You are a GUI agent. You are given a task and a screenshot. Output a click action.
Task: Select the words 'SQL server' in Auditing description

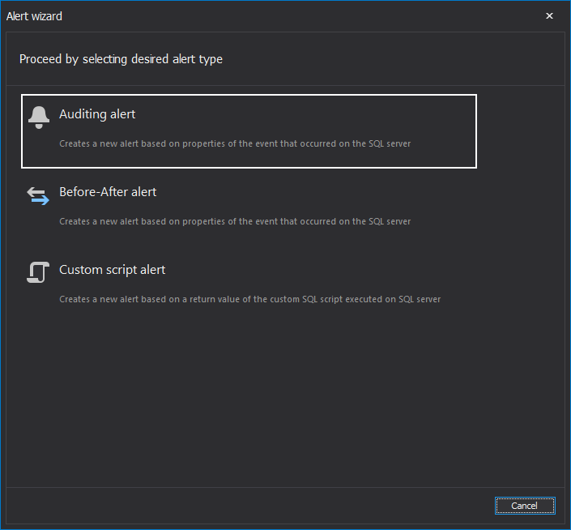click(390, 143)
